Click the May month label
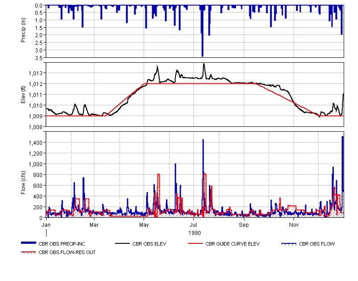This screenshot has height=281, width=358. coord(144,225)
